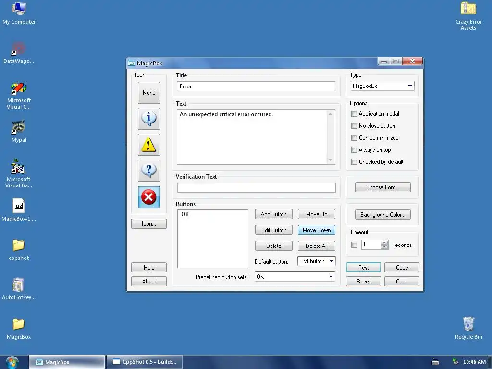Screen dimensions: 492x369
Task: Open Background Color... picker
Action: point(382,215)
